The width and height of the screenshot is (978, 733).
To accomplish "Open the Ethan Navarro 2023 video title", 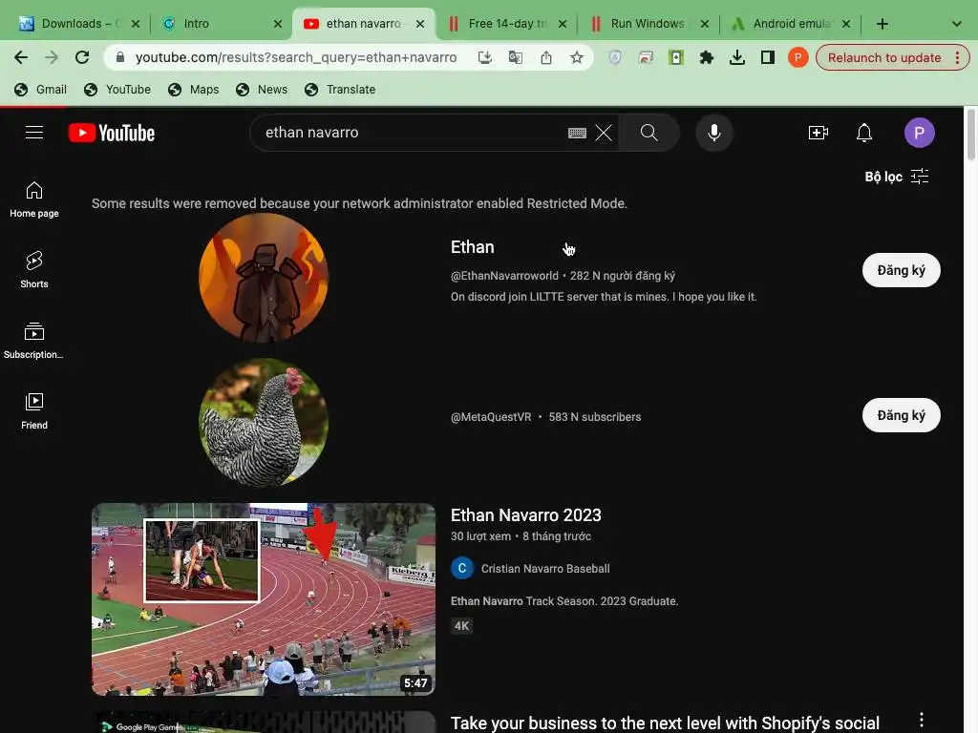I will tap(526, 514).
